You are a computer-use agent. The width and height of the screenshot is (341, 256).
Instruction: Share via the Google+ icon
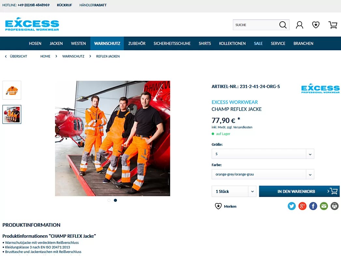tap(302, 206)
